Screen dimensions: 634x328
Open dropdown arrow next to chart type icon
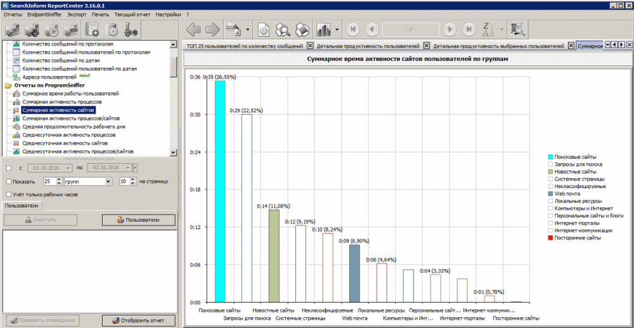[338, 30]
